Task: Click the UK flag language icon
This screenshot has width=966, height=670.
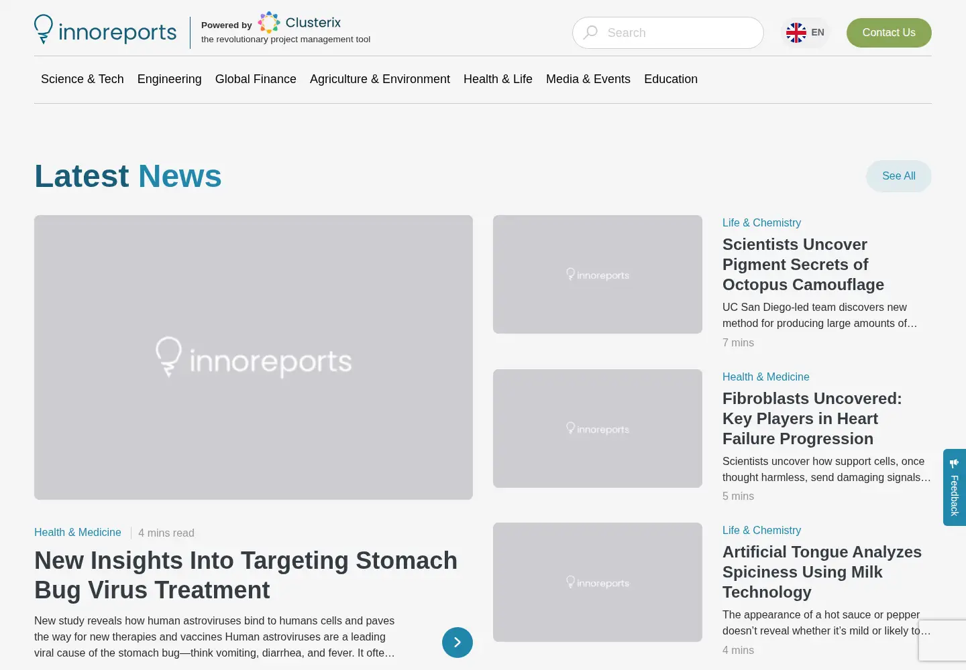Action: point(796,32)
